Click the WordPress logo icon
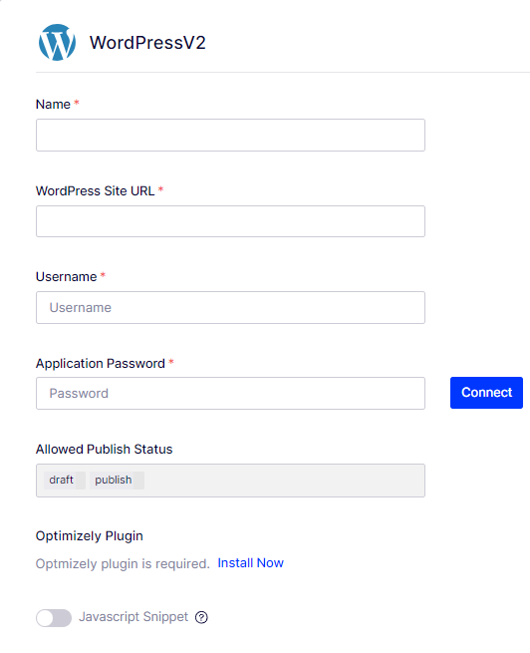 click(x=57, y=42)
